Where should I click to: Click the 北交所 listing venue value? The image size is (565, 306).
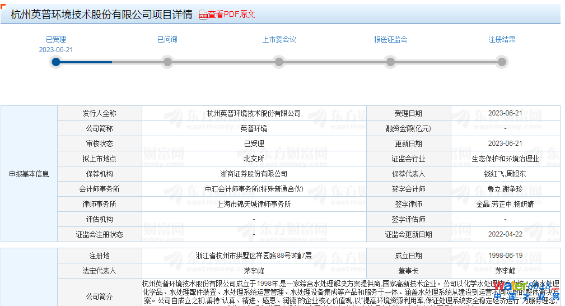point(254,159)
